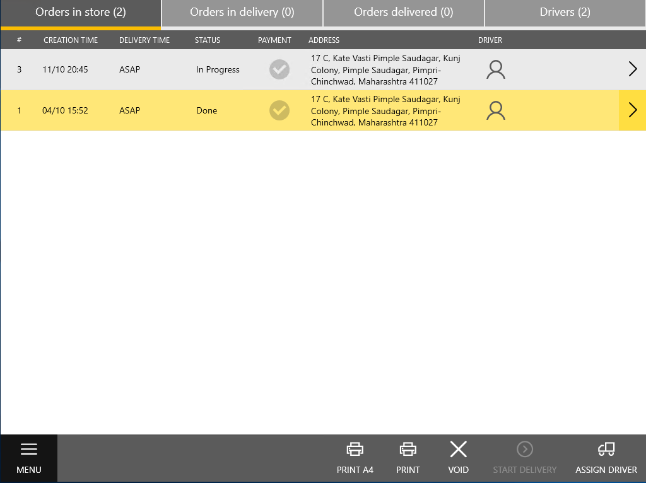646x483 pixels.
Task: Select the Print A4 printer icon
Action: pyautogui.click(x=355, y=449)
